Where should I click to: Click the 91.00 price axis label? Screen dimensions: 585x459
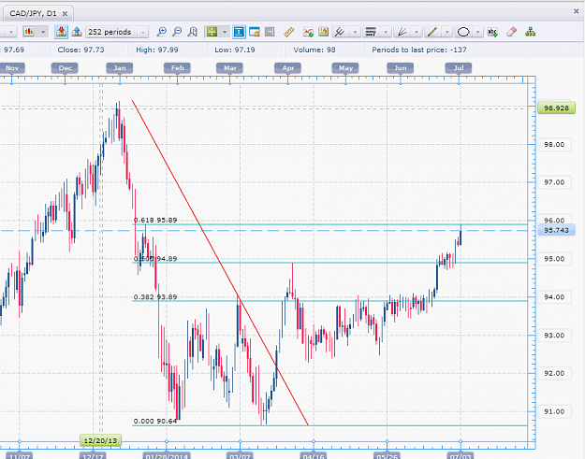(554, 411)
